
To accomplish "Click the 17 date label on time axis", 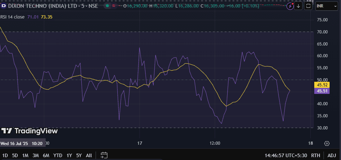I will click(x=139, y=143).
